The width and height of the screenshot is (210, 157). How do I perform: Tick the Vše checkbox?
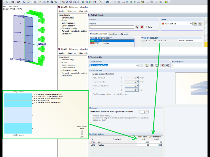[x=148, y=27]
